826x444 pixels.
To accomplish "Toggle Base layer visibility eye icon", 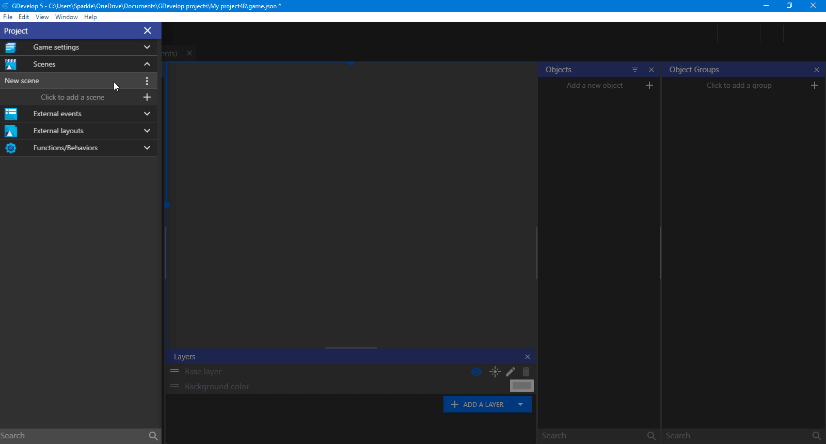I will tap(476, 372).
